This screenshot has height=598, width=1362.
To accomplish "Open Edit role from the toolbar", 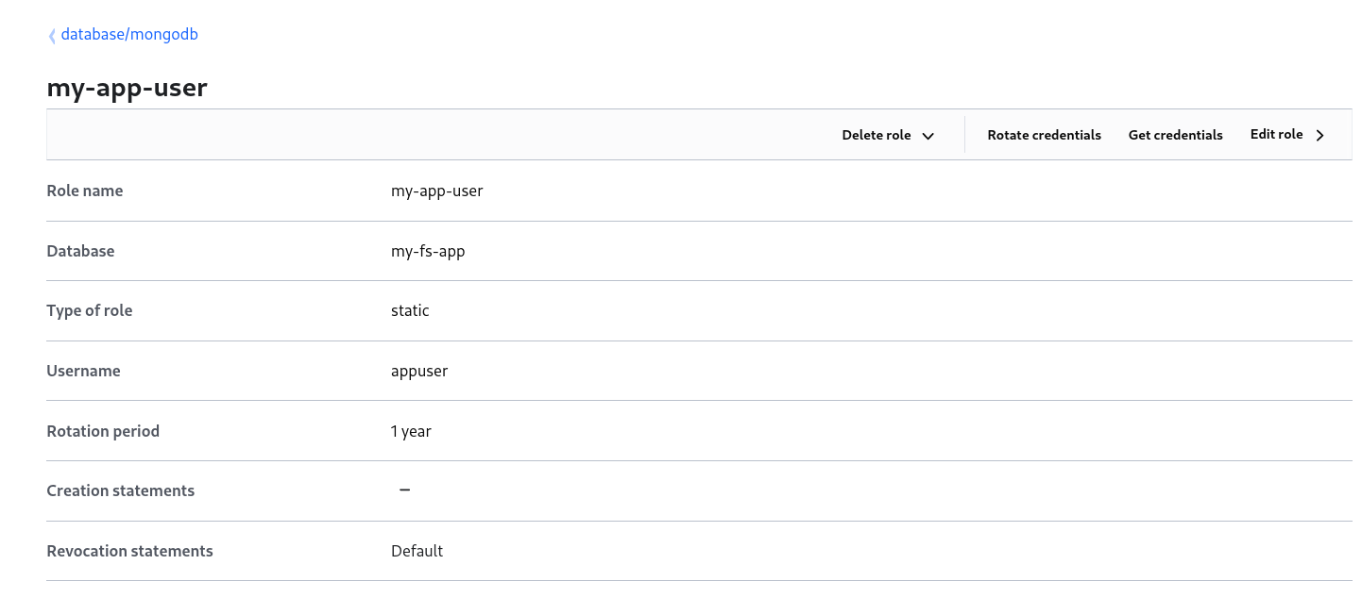I will 1276,135.
